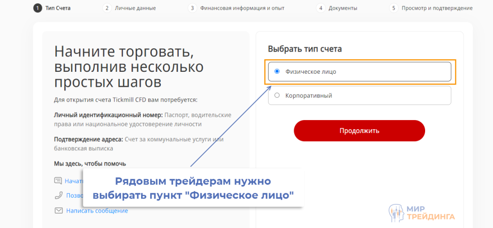
Task: Go to the "Личные данные" step
Action: pyautogui.click(x=135, y=8)
